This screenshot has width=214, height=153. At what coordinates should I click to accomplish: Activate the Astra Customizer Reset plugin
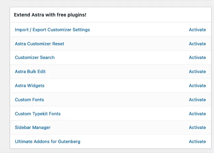click(x=197, y=44)
